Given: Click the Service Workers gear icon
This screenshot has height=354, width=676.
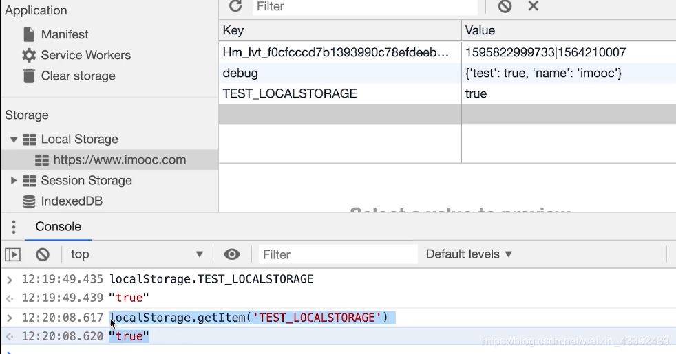Looking at the screenshot, I should (29, 55).
